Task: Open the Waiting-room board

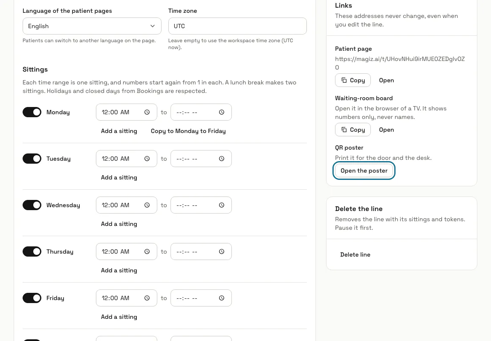Action: click(387, 130)
